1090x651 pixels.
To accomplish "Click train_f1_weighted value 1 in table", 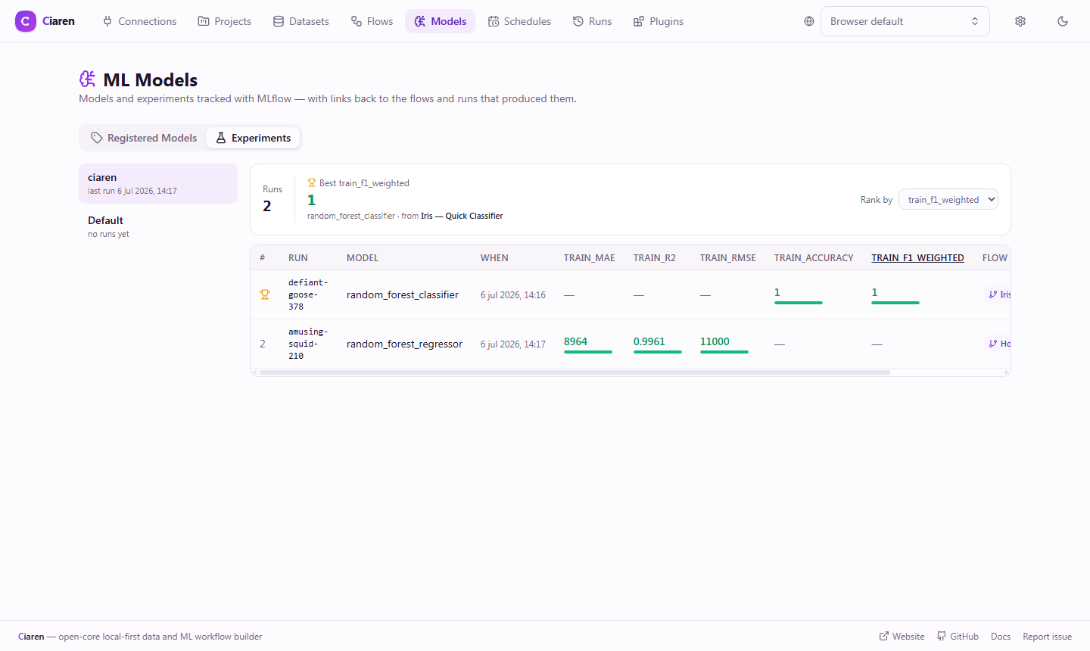I will 874,292.
